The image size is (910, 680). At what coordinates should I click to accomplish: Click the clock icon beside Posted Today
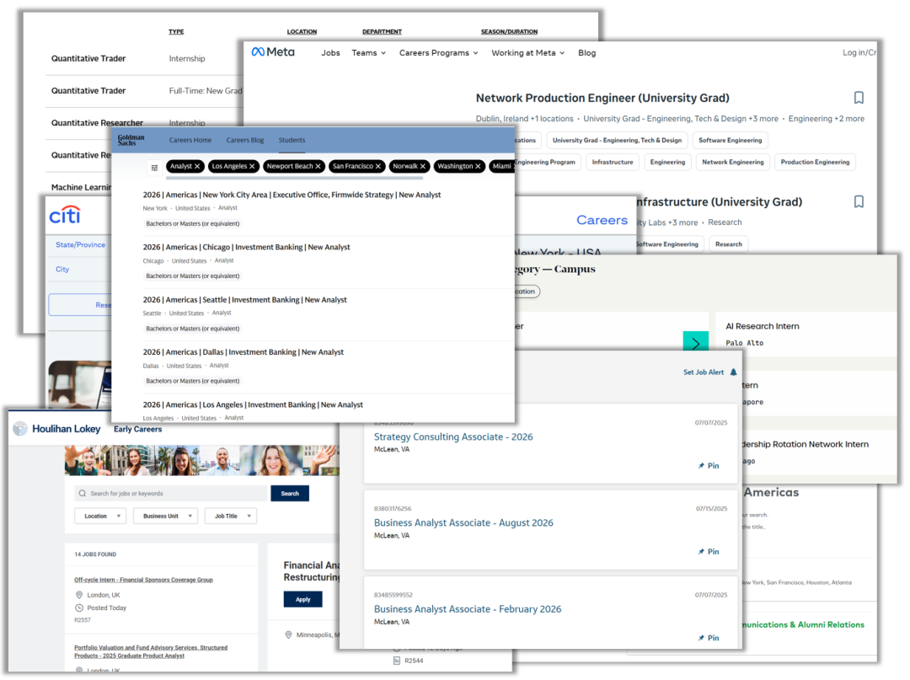click(79, 608)
